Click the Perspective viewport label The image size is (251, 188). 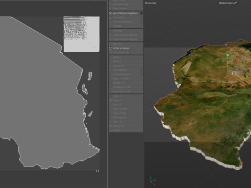pos(151,3)
